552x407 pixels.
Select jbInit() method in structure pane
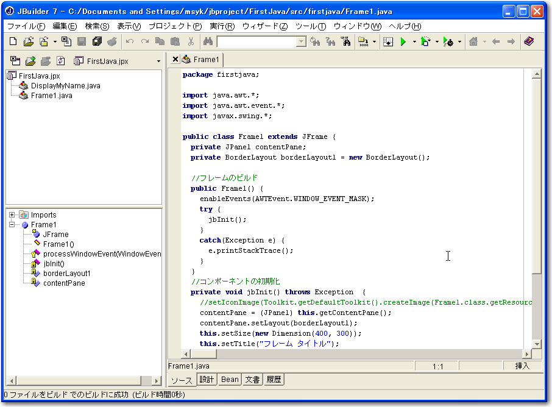[x=54, y=264]
